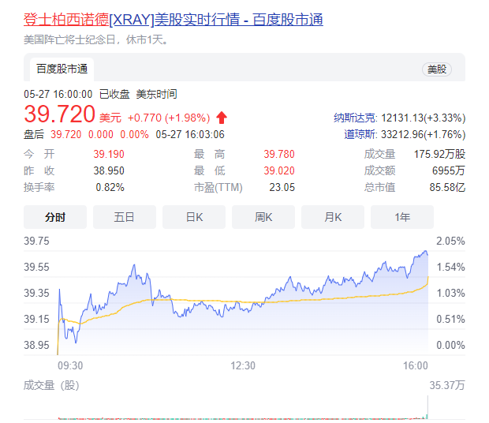Switch chart to 周K view
The width and height of the screenshot is (489, 423).
click(263, 217)
